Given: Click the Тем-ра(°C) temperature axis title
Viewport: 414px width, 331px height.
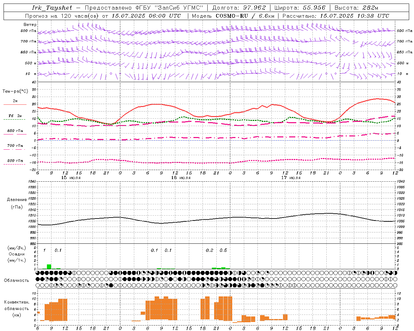Looking at the screenshot, I should 15,91.
